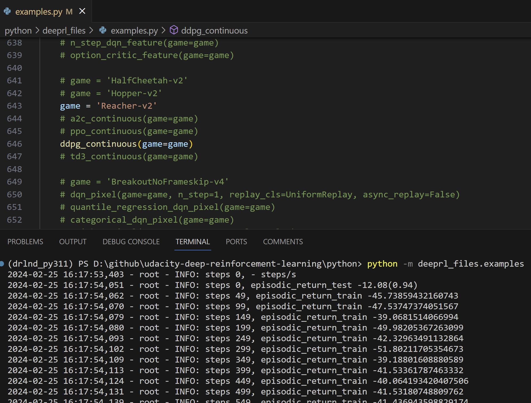Screen dimensions: 531x403
Task: Click the ddpg_continuous symbol cube icon
Action: click(x=174, y=30)
